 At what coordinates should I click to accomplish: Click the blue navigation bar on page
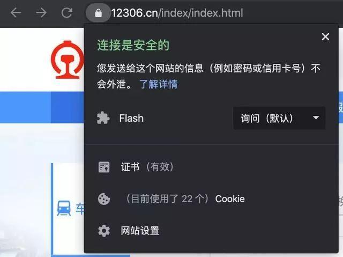42,107
